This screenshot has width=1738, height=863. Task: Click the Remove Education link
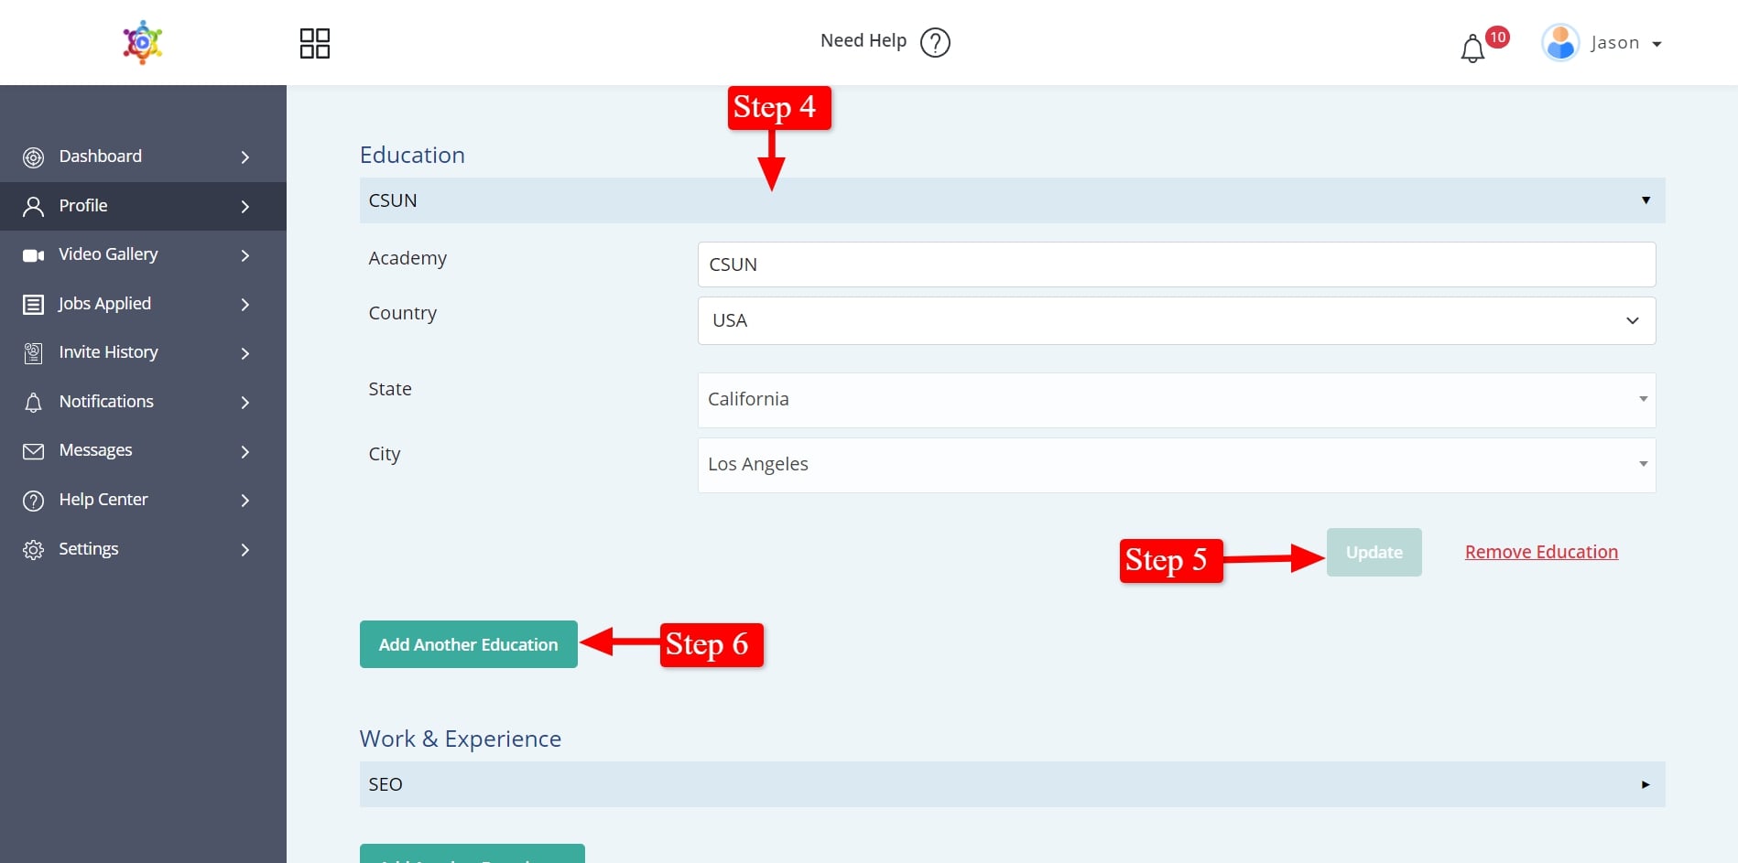(1541, 552)
